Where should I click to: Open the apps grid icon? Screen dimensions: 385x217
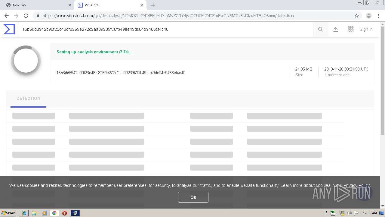coord(351,29)
